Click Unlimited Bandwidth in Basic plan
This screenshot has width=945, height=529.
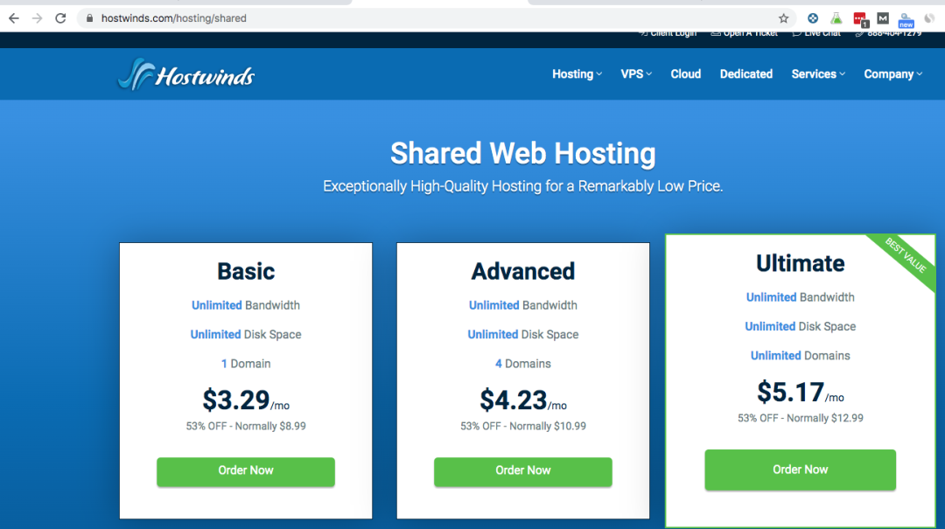246,305
